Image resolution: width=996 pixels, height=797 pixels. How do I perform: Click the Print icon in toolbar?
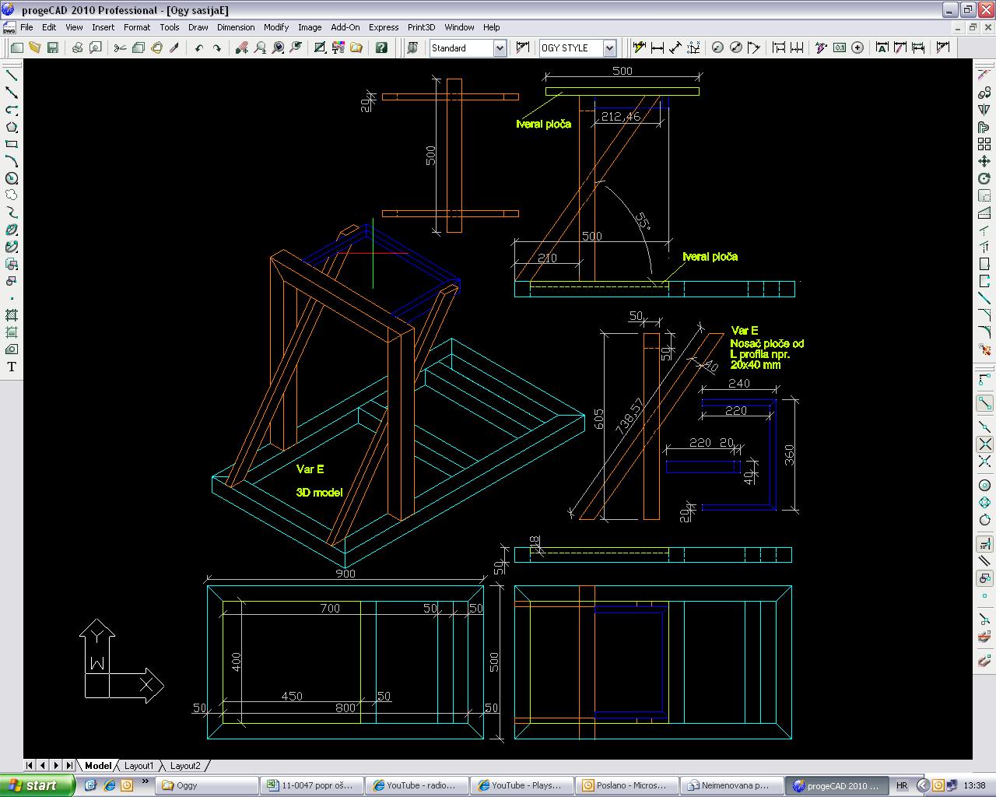[x=77, y=47]
